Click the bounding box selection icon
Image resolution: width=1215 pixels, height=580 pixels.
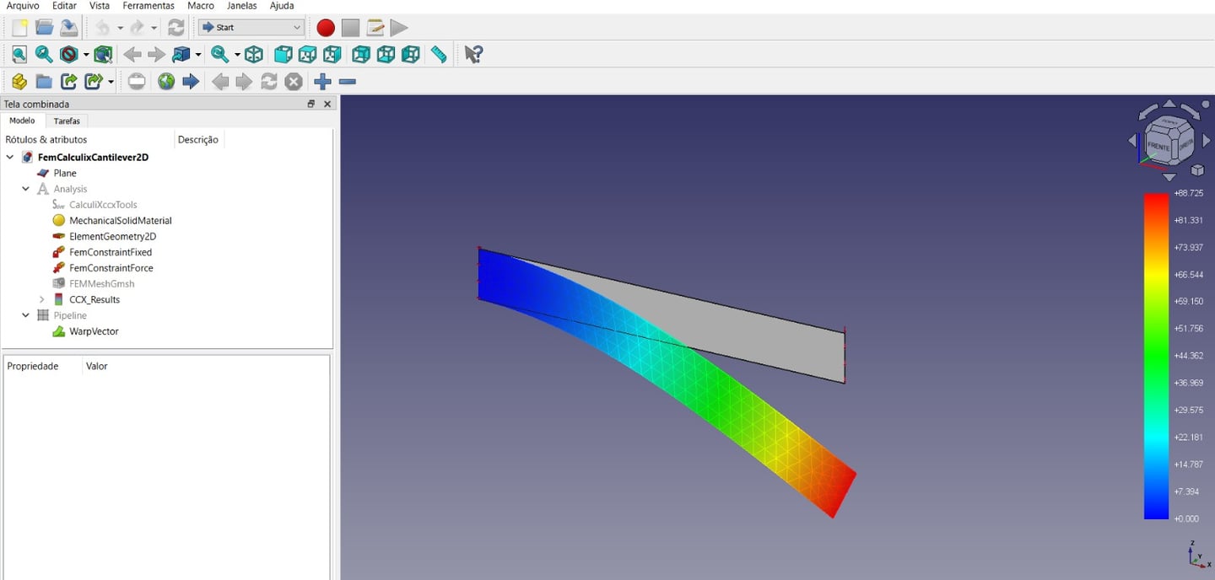point(103,55)
